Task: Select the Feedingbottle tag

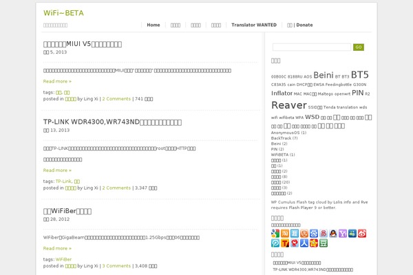Action: point(339,85)
